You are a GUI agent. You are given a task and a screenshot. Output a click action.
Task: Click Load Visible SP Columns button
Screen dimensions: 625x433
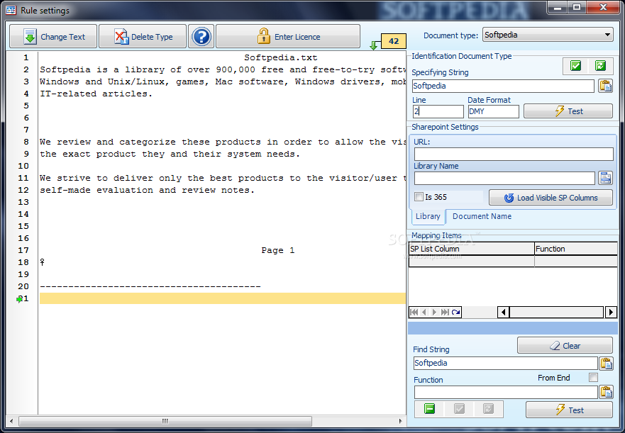pyautogui.click(x=551, y=198)
